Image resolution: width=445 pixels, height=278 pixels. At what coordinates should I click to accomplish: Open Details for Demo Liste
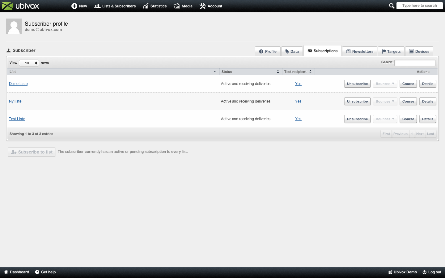coord(427,84)
